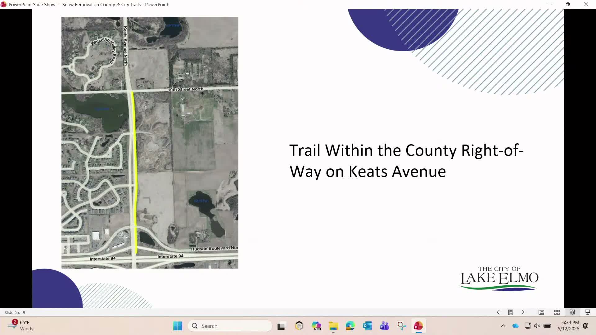Launch Microsoft 365 Copilot from taskbar
Screen dimensions: 596x335
[316, 326]
